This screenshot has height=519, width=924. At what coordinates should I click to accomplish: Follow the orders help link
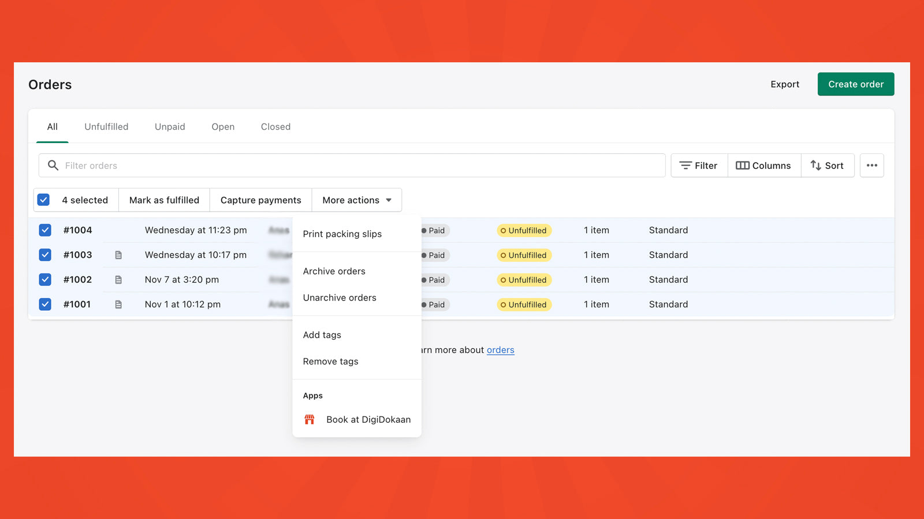click(x=500, y=350)
